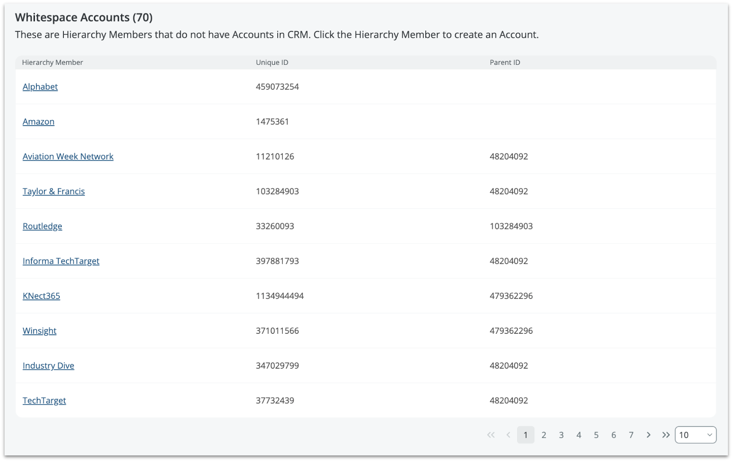
Task: Select page 2 in pagination
Action: (543, 435)
